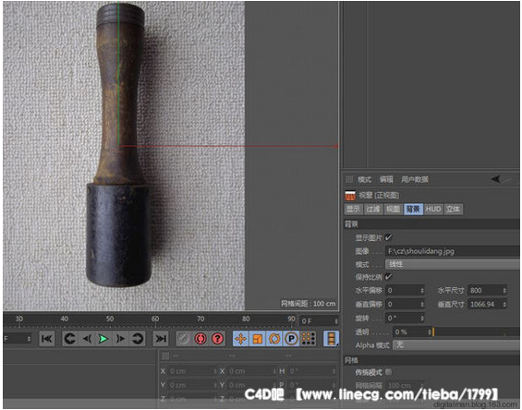Open the 编辑 menu in attributes panel
This screenshot has width=522, height=410.
(x=386, y=180)
